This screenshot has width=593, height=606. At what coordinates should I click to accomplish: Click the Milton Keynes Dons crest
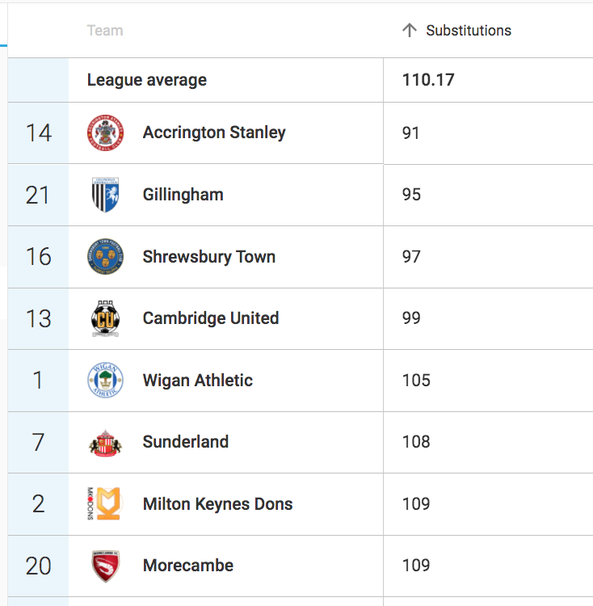click(x=105, y=503)
